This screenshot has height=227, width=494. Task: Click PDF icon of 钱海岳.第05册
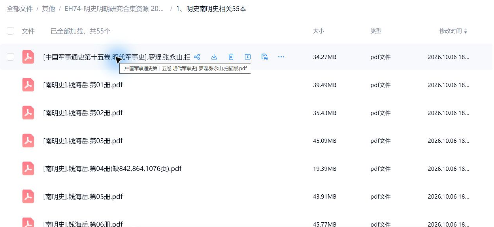(x=28, y=196)
